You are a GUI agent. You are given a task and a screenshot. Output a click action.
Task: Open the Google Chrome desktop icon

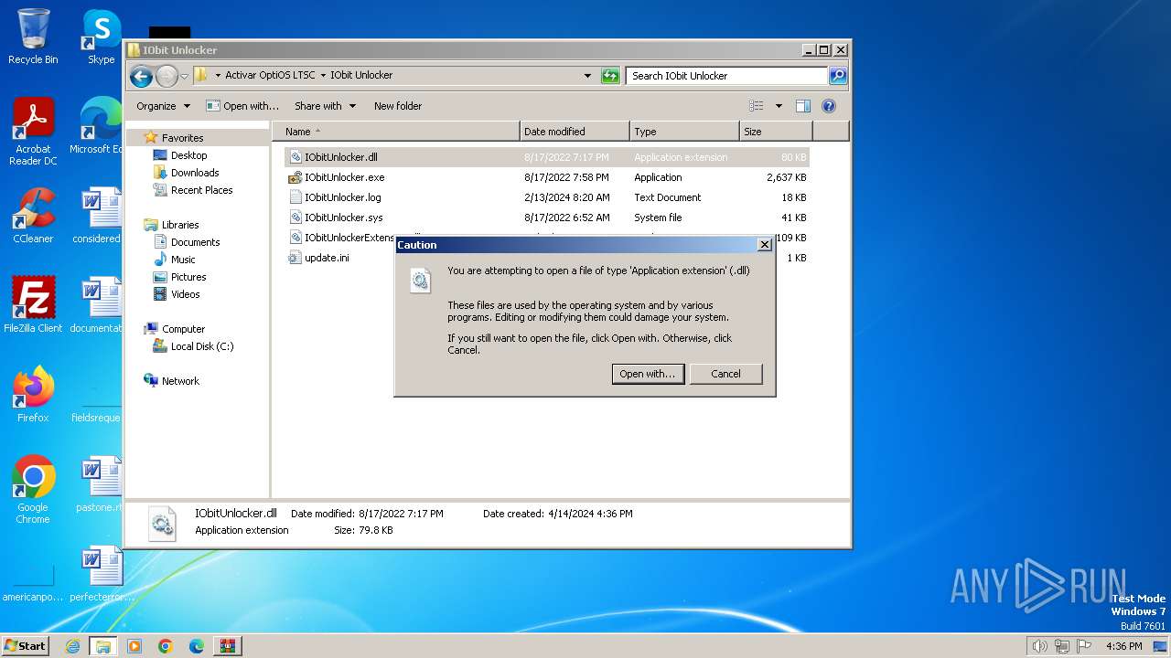(33, 490)
